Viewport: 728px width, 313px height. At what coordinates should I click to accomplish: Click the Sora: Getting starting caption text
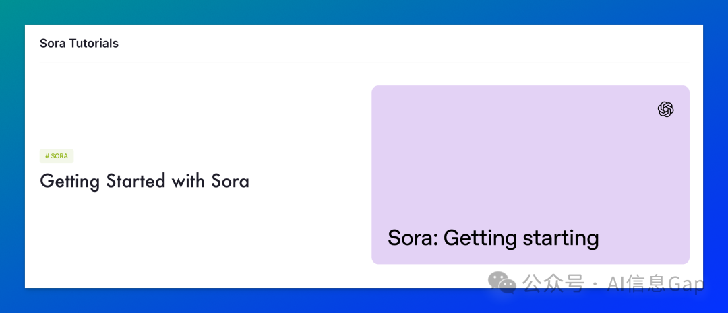[493, 238]
